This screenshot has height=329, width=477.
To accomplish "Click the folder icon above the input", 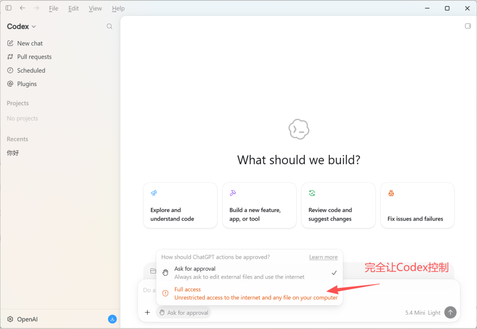I will coord(153,271).
